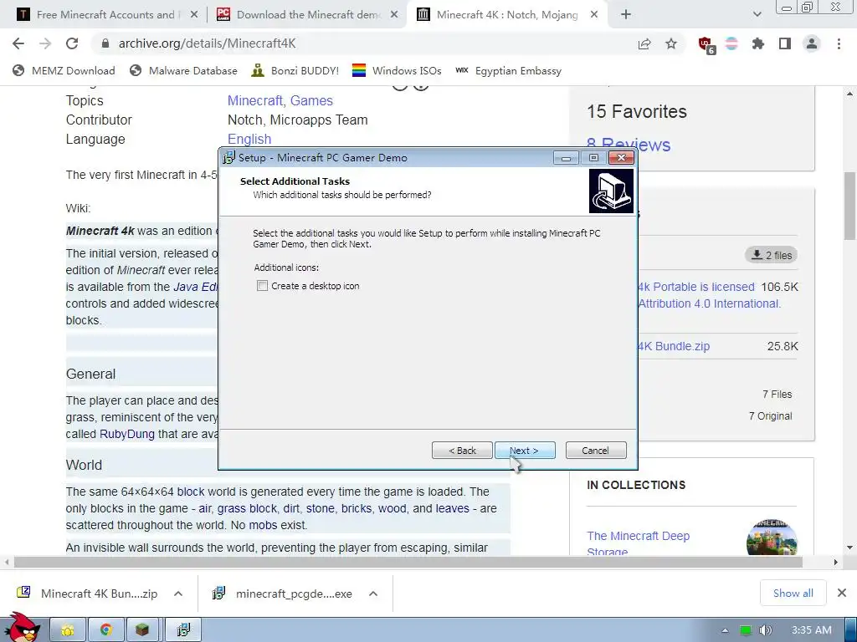The height and width of the screenshot is (642, 857).
Task: Open the Chrome profile avatar
Action: [x=812, y=43]
